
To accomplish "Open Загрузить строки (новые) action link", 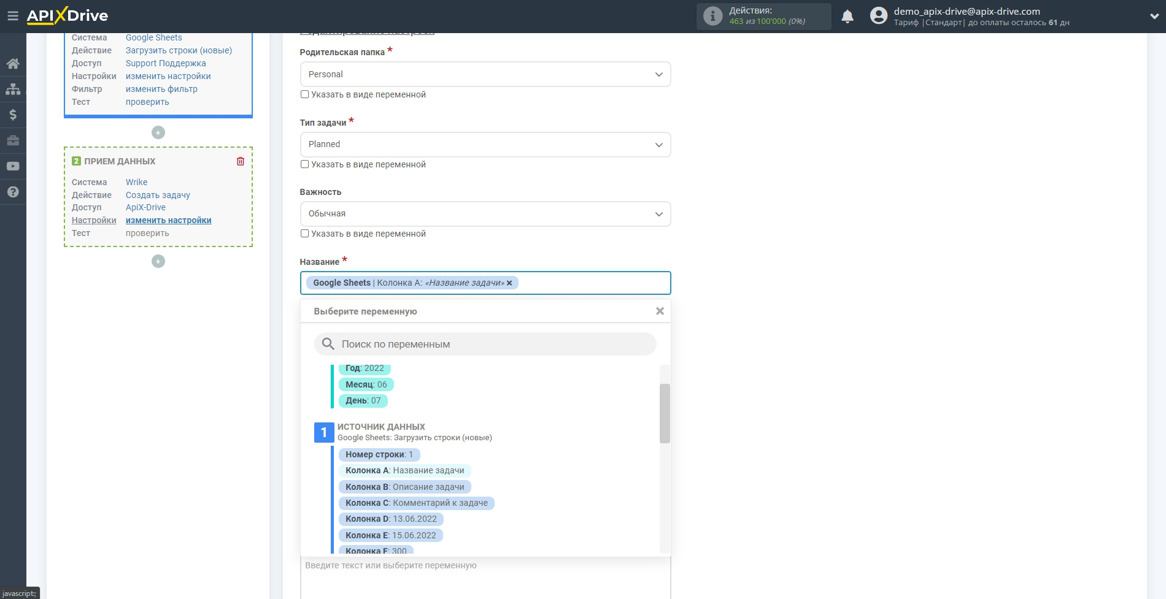I will [x=179, y=50].
